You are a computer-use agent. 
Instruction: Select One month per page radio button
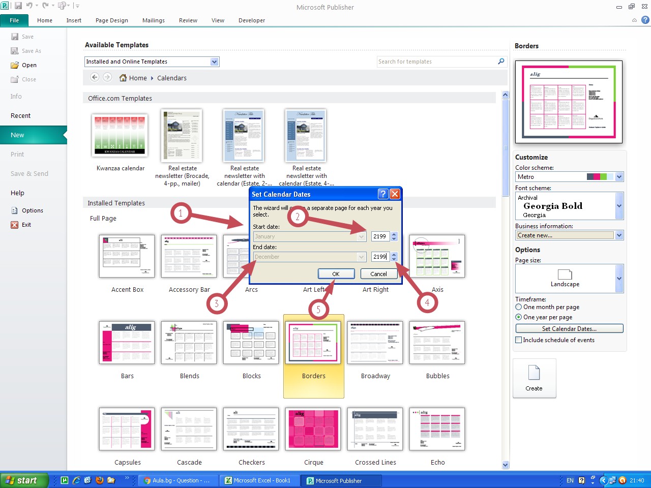(x=519, y=307)
